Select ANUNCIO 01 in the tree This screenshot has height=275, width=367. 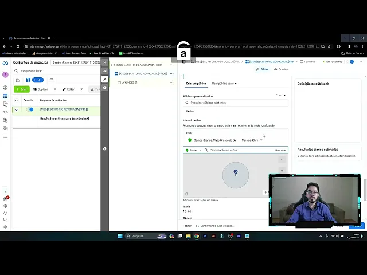tap(130, 82)
